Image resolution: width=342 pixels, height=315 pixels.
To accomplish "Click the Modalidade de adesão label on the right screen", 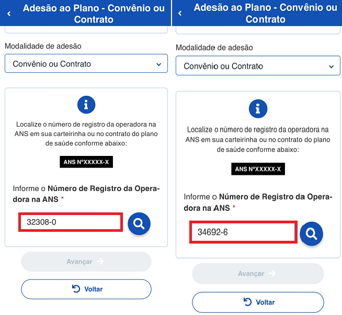I will pos(214,48).
